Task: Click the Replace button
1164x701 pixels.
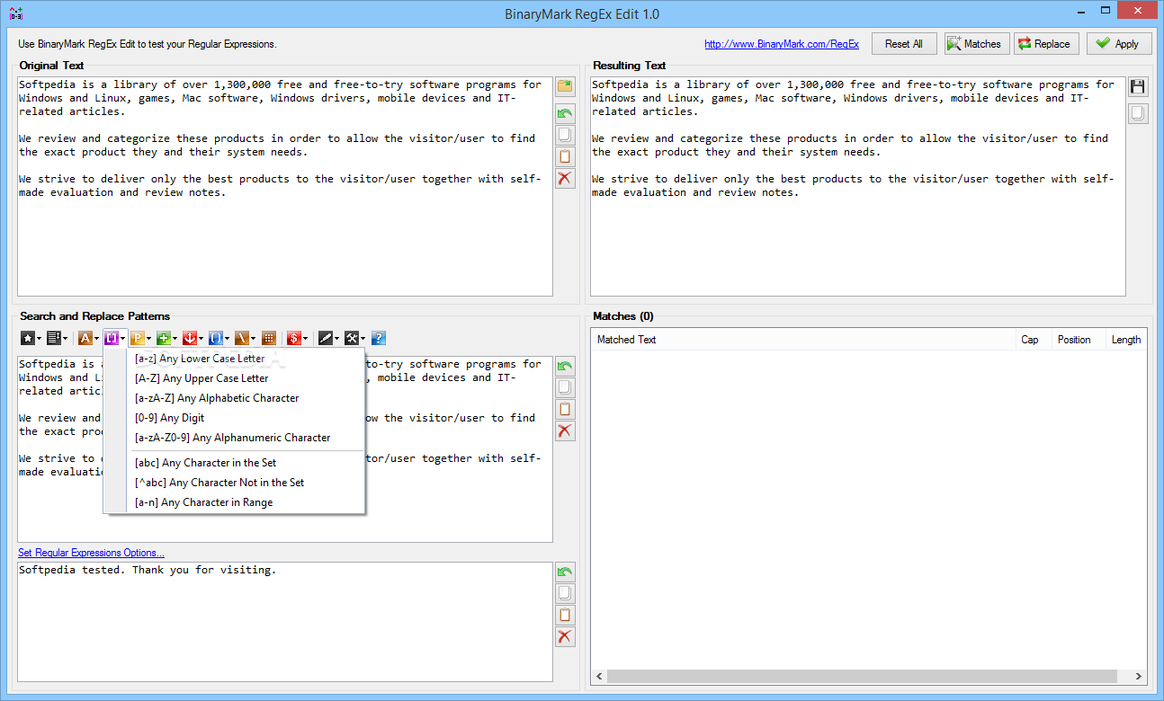Action: pos(1046,43)
